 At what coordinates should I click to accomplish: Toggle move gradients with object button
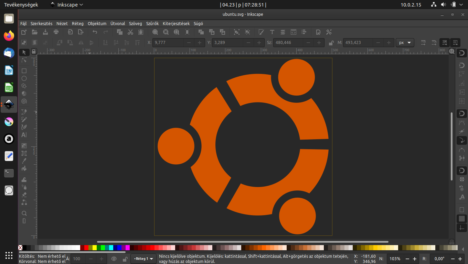tap(444, 43)
